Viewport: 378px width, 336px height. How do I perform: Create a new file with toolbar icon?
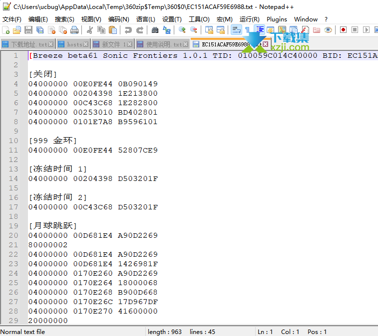tap(6, 30)
